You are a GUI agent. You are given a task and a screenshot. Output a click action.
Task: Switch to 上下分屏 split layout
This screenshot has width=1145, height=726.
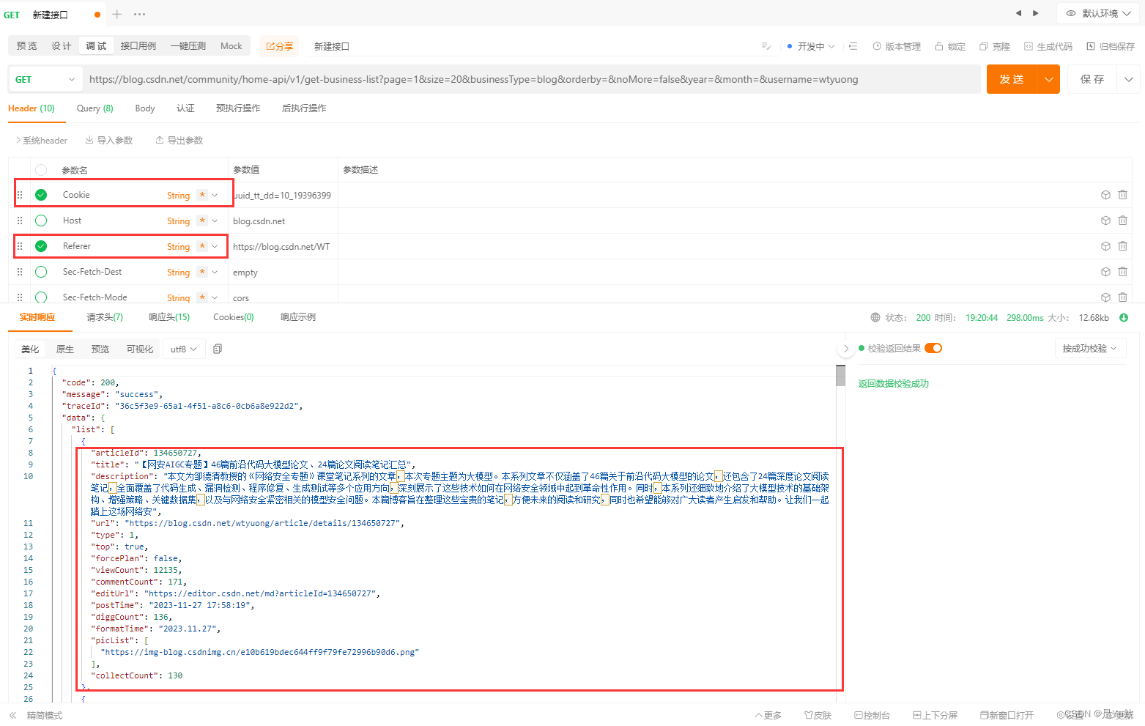[935, 715]
